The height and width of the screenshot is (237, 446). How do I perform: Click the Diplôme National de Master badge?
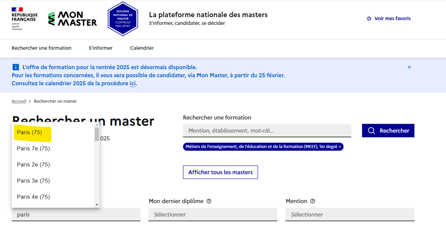click(123, 19)
